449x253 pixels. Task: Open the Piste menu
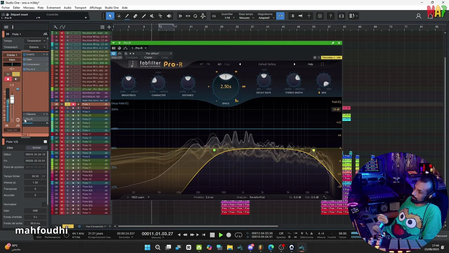click(41, 8)
